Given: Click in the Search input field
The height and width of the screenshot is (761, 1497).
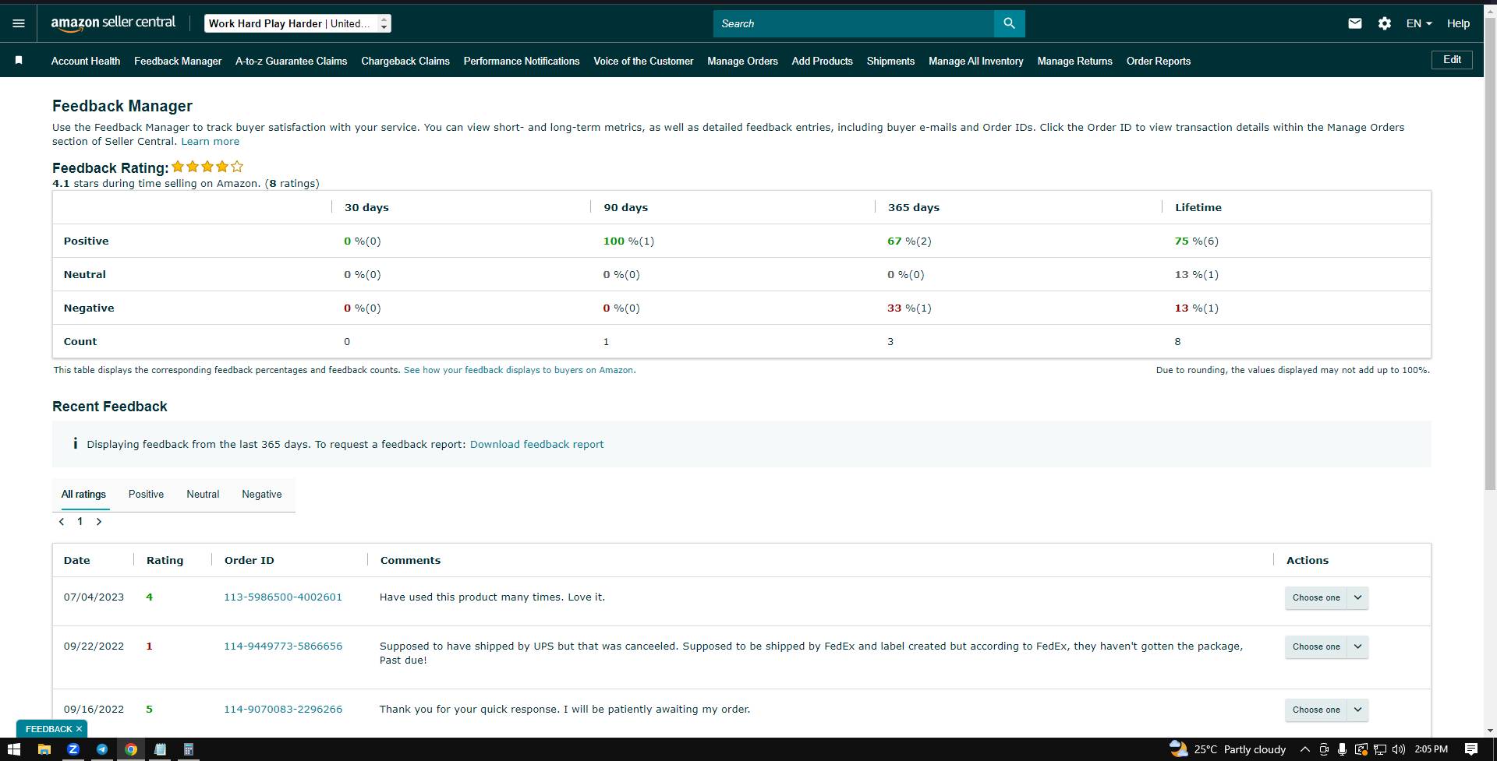Looking at the screenshot, I should (854, 23).
